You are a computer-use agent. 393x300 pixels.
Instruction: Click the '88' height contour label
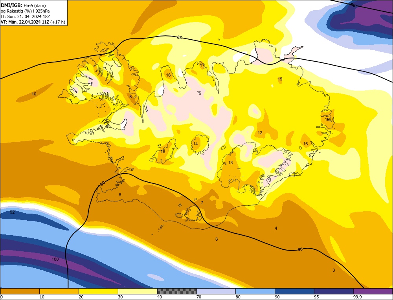pyautogui.click(x=179, y=38)
